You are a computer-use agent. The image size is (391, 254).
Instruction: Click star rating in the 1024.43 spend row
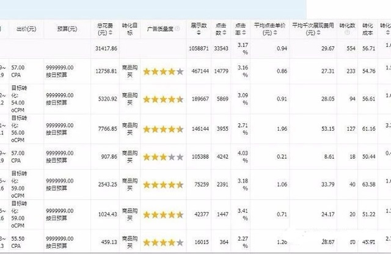tap(163, 214)
